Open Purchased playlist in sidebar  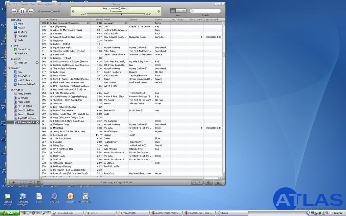click(x=23, y=54)
